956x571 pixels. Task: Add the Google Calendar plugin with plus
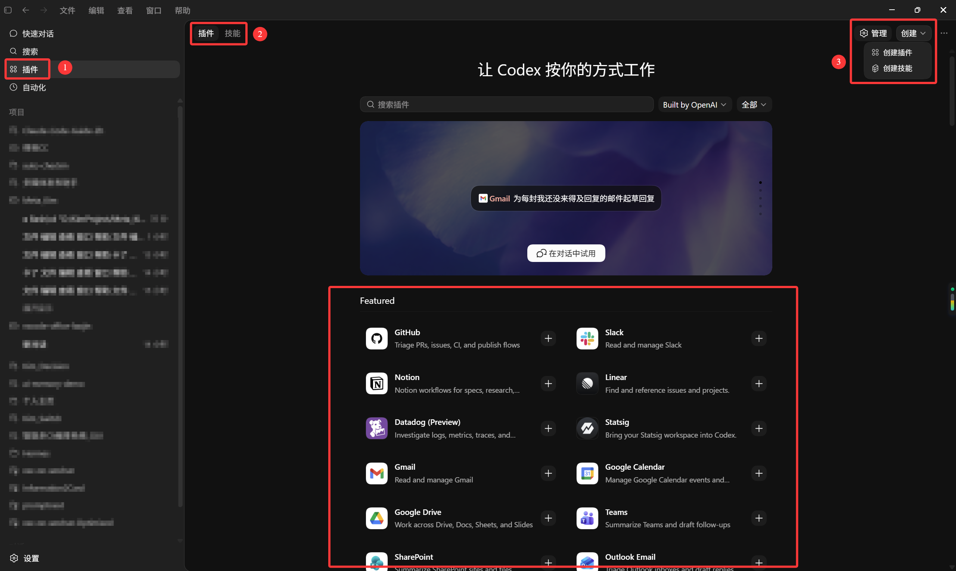point(759,473)
